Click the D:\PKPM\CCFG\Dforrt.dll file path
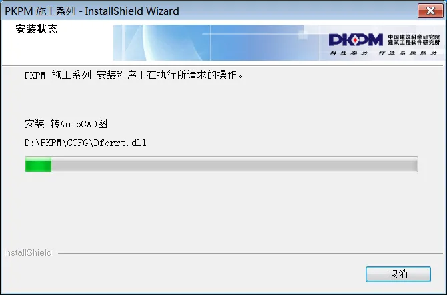Viewport: 447px width, 295px height. [85, 143]
